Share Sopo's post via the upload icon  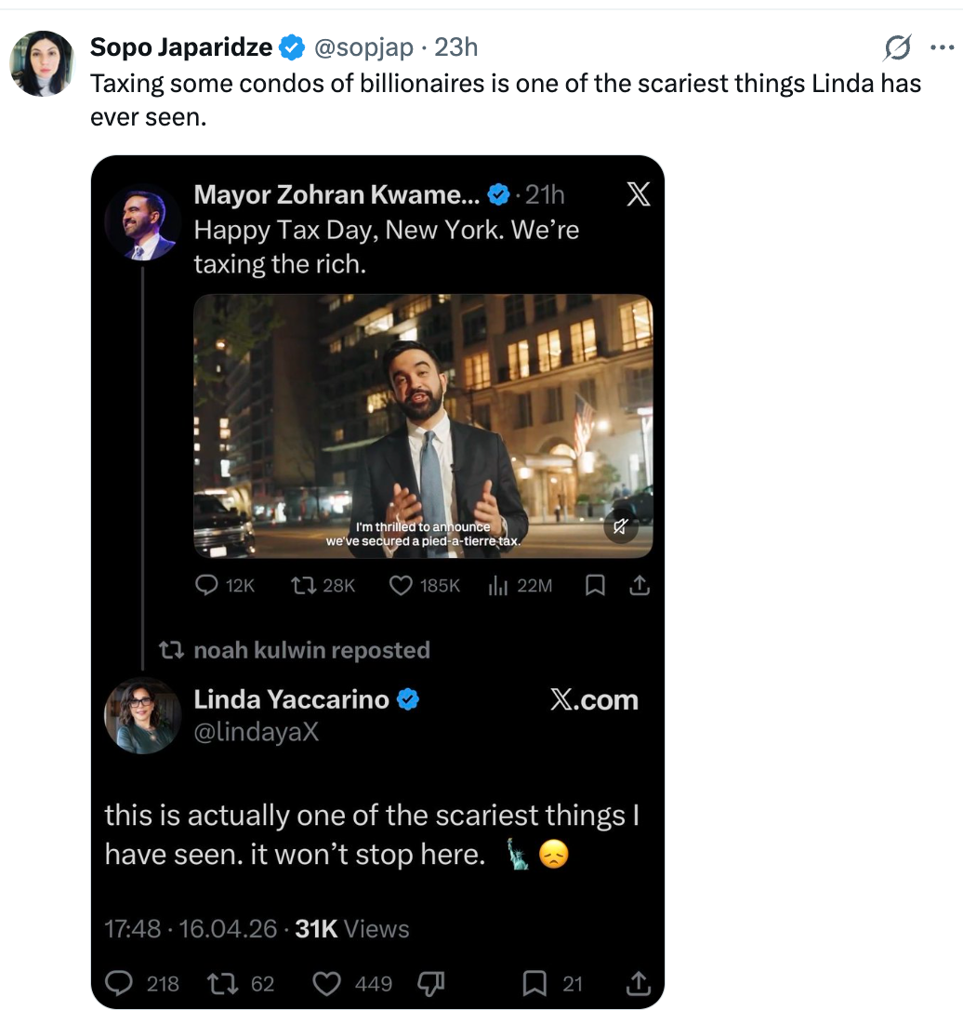(638, 983)
